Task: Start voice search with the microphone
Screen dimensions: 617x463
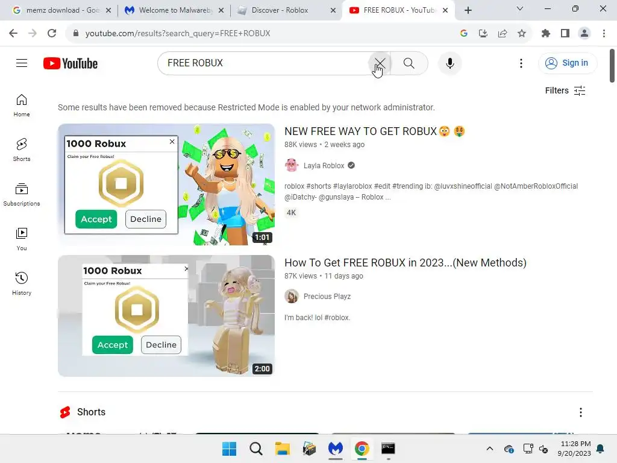Action: (449, 63)
